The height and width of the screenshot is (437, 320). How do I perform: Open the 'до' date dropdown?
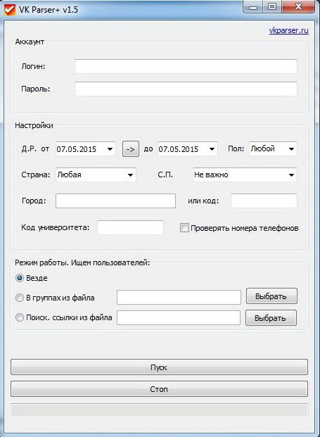coord(188,149)
